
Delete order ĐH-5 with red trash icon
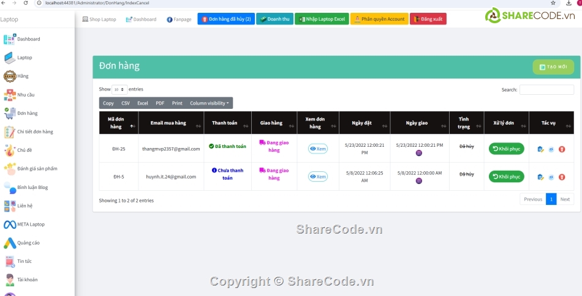[x=562, y=177]
